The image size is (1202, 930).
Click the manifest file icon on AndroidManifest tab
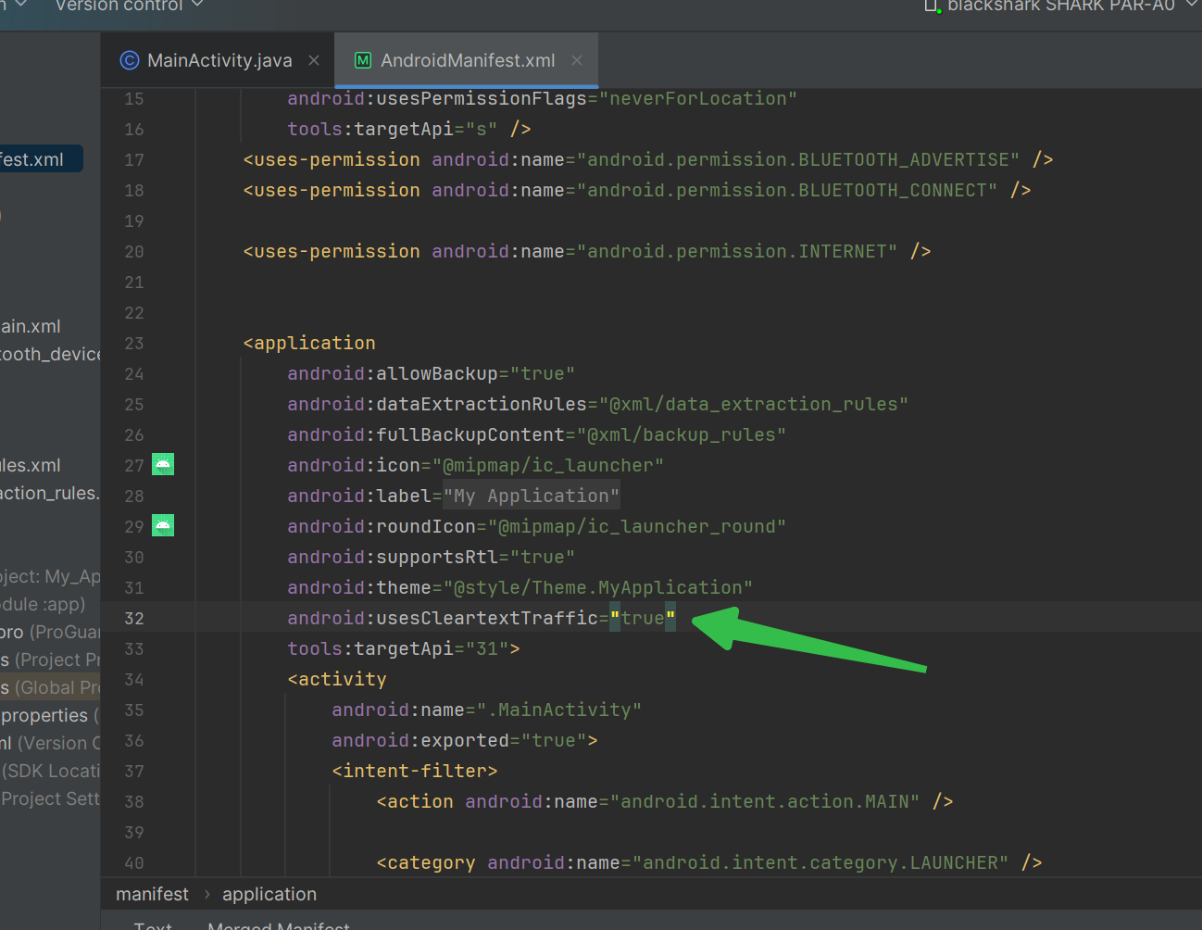[363, 60]
